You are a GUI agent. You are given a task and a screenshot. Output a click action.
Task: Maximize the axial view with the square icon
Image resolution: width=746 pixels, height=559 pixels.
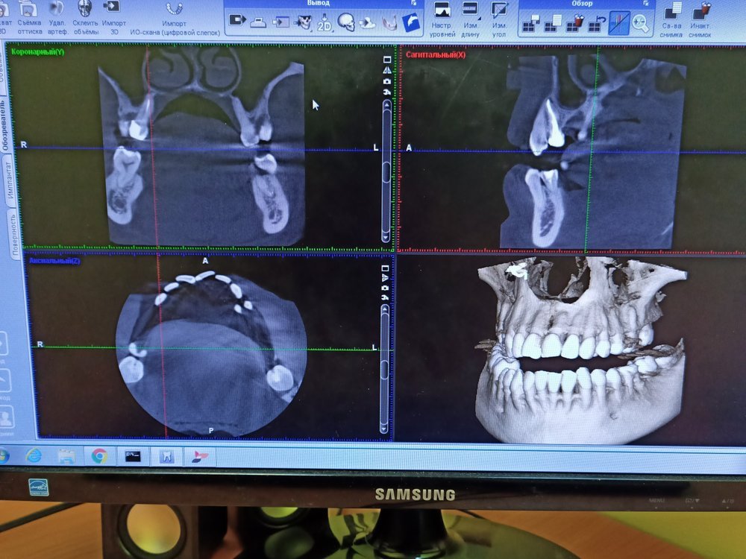click(385, 268)
